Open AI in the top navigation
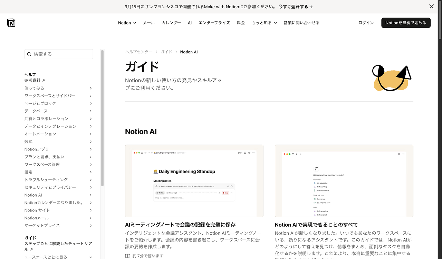 pyautogui.click(x=190, y=23)
